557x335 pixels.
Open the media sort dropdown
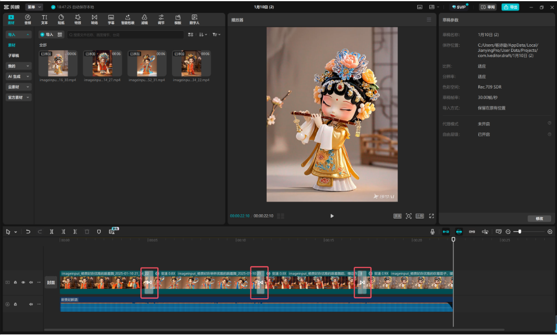click(x=203, y=34)
